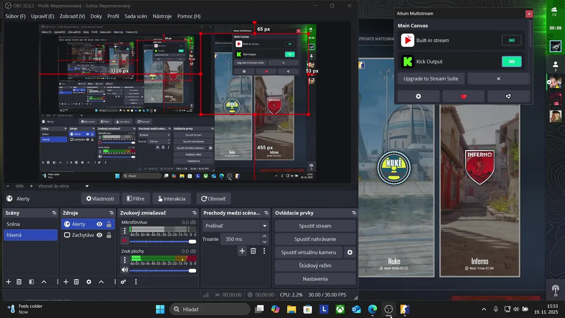
Task: Open Aitum Multistream settings gear
Action: [418, 96]
